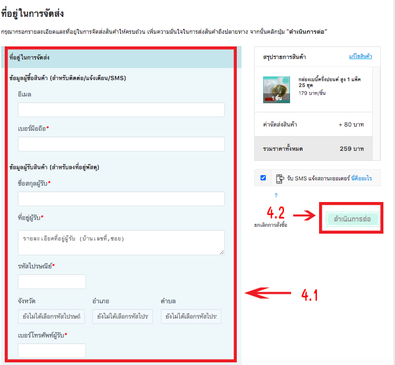Screen dimensions: 395x365
Task: Click the แก้ไขสินค้า edit items link
Action: [x=360, y=56]
